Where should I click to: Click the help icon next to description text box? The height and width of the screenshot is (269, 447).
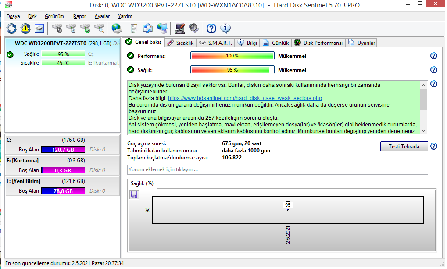[x=433, y=84]
